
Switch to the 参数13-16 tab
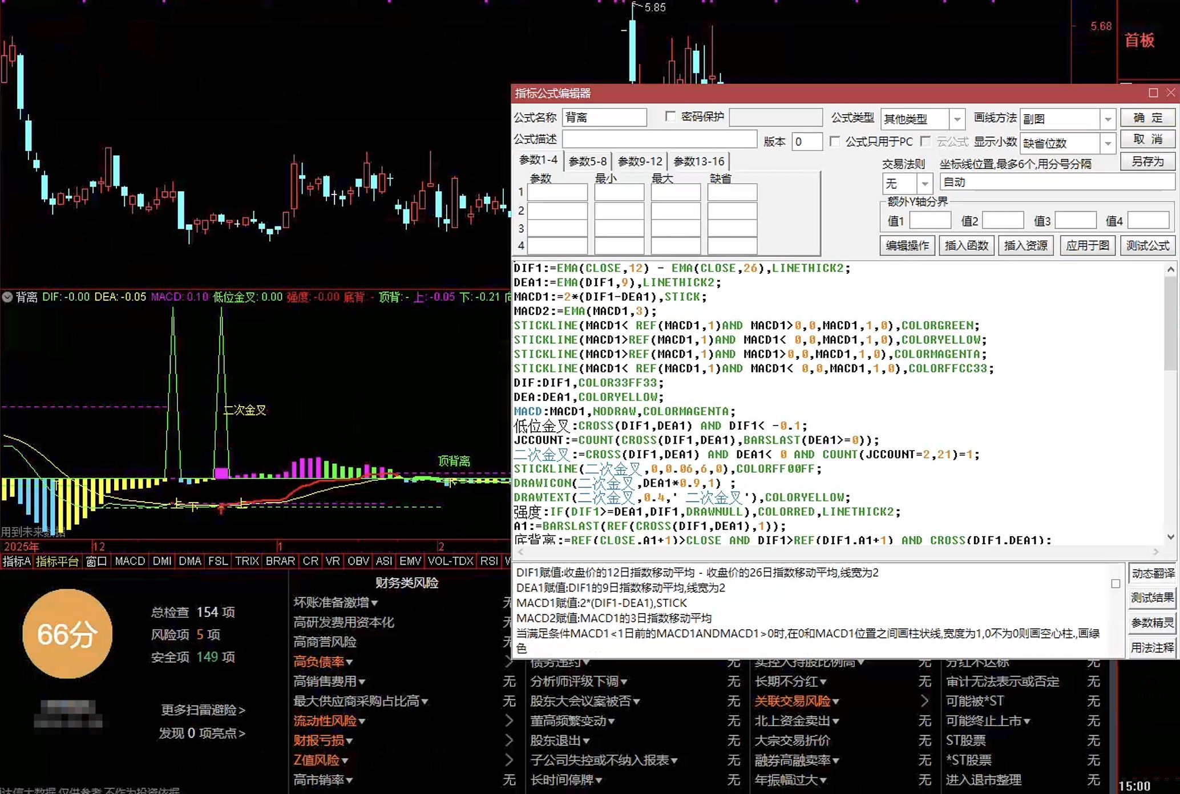coord(699,161)
